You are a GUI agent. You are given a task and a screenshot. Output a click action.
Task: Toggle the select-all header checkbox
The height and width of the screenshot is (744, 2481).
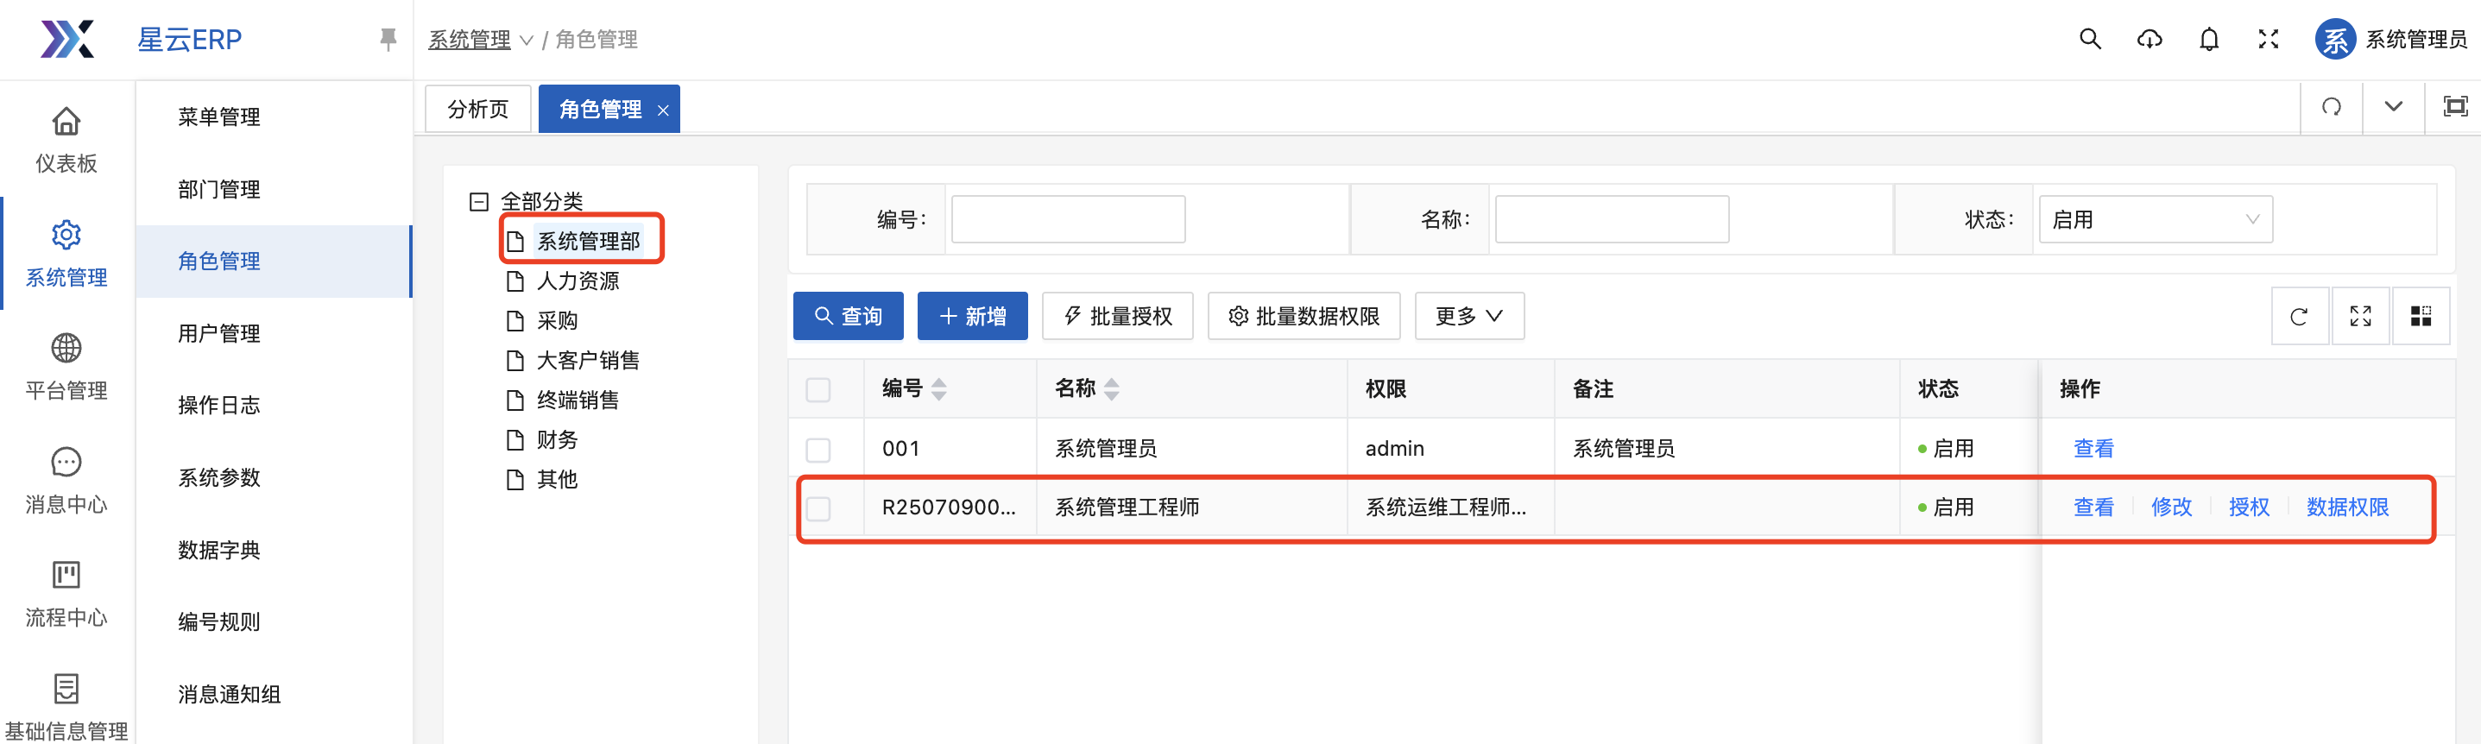point(818,390)
